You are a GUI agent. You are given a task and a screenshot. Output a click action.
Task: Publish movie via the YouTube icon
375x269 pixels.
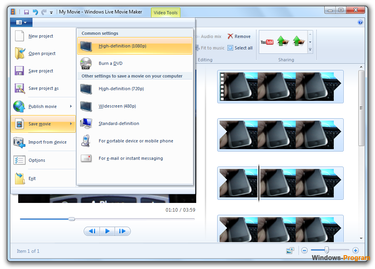267,42
